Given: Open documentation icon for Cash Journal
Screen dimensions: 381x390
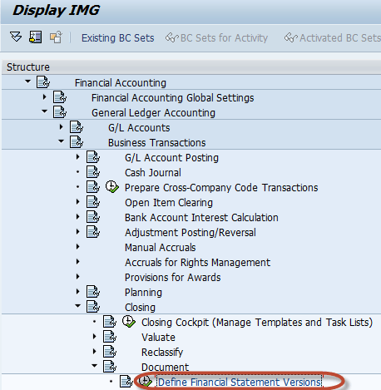Looking at the screenshot, I should [x=93, y=172].
